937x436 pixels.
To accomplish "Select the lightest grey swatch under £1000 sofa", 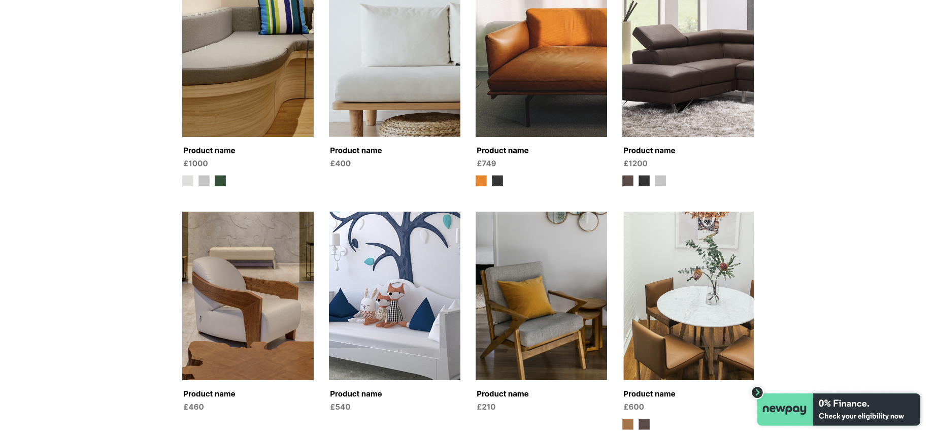I will point(188,181).
